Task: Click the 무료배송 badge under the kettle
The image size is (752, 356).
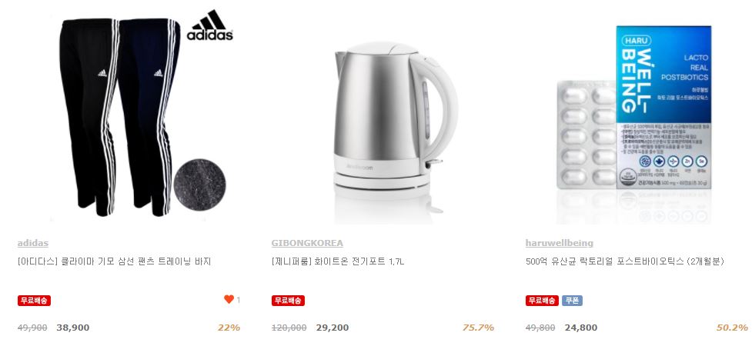Action: 288,301
